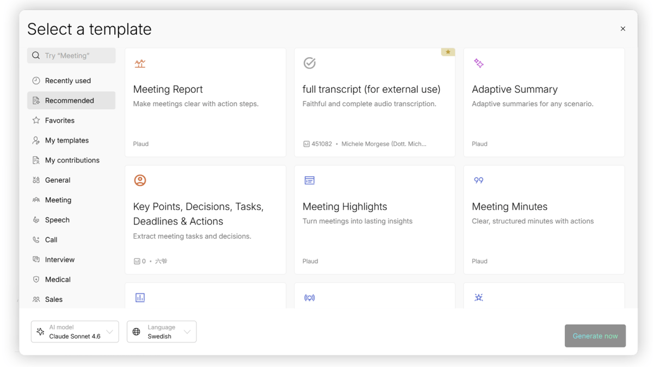Open the Language dropdown
Image resolution: width=653 pixels, height=367 pixels.
point(162,332)
